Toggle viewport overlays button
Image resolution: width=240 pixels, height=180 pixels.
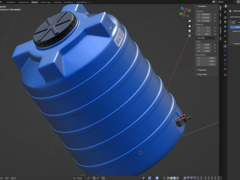[157, 178]
